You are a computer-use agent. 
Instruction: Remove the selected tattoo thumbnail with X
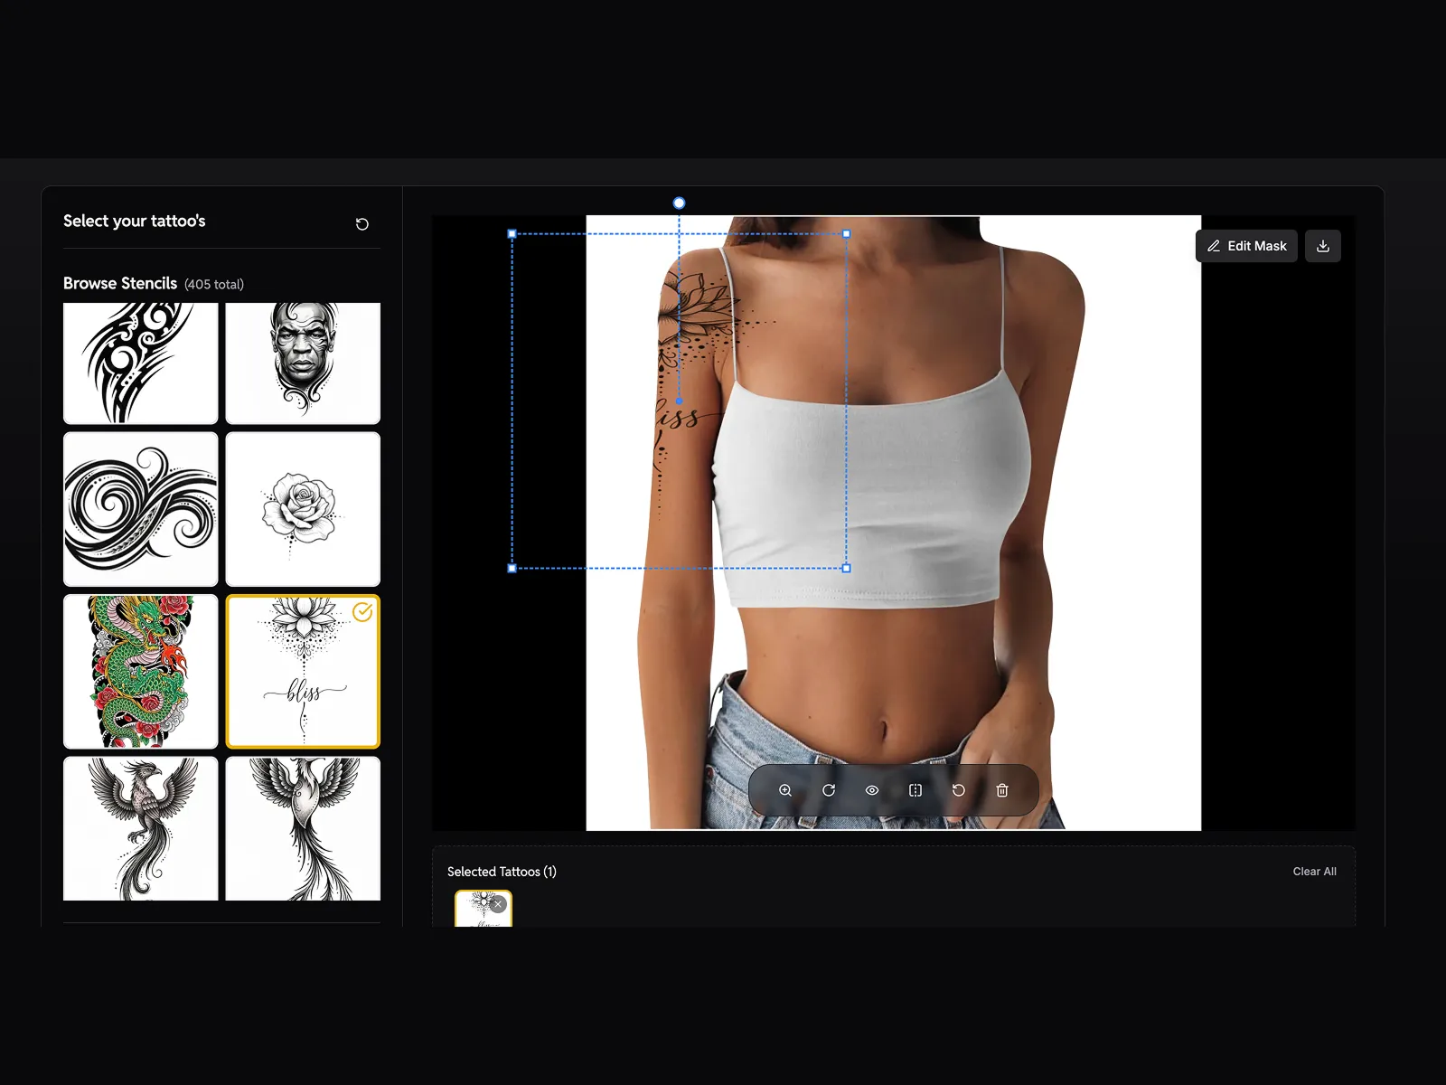tap(498, 904)
